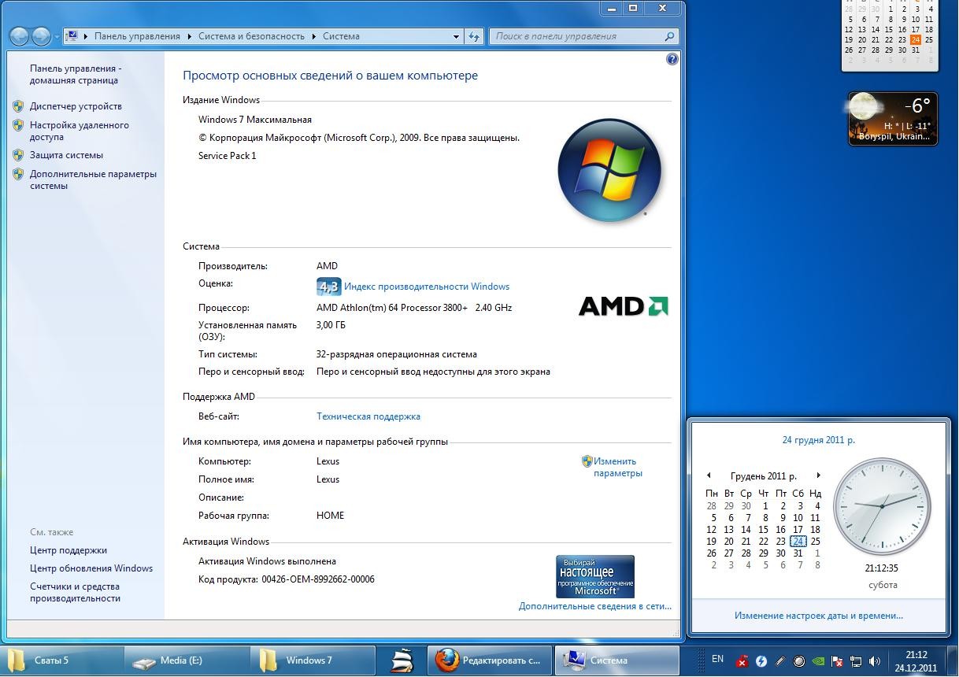
Task: Refresh the address bar view
Action: [474, 36]
